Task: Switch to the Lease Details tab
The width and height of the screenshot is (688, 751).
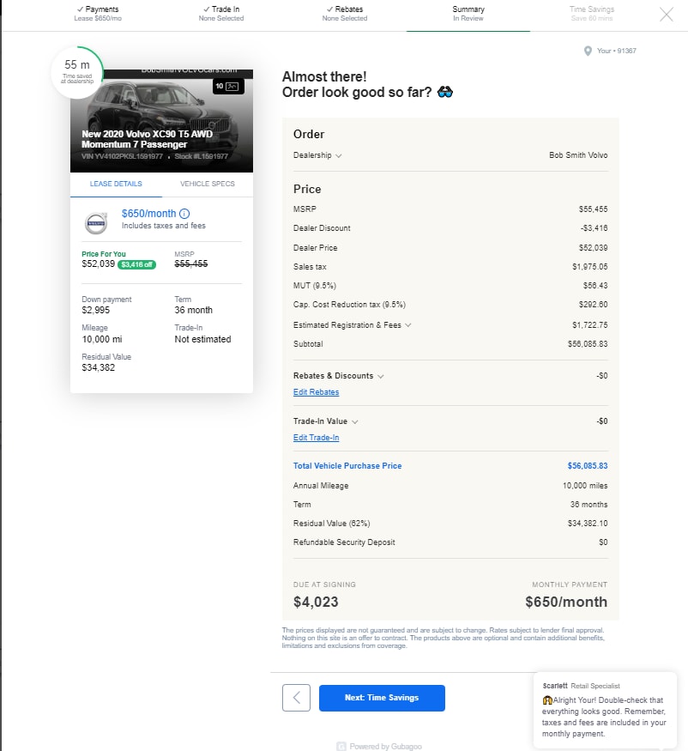Action: click(x=116, y=184)
